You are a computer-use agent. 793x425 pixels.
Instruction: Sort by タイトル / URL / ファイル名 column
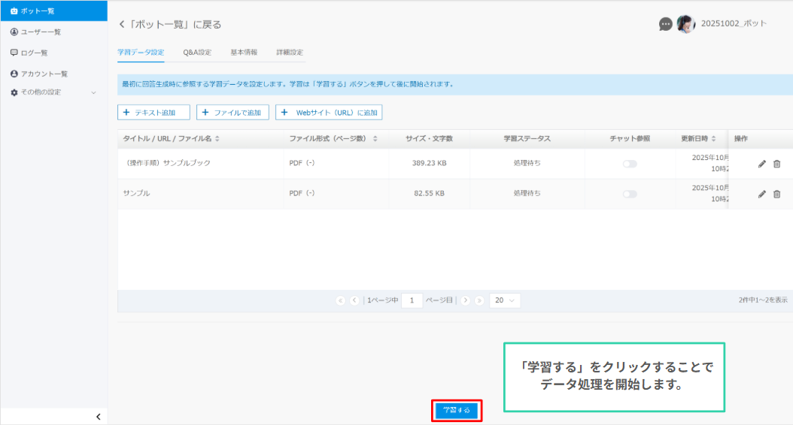coord(172,139)
